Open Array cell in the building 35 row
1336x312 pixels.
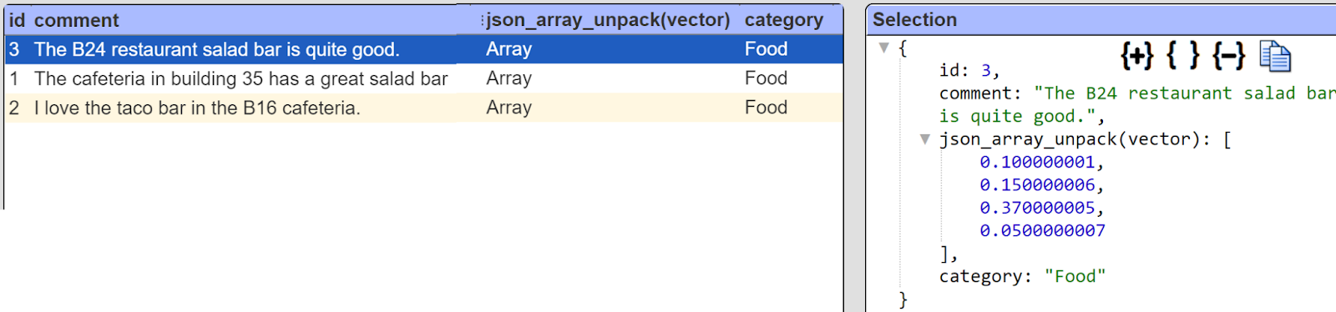click(x=509, y=78)
